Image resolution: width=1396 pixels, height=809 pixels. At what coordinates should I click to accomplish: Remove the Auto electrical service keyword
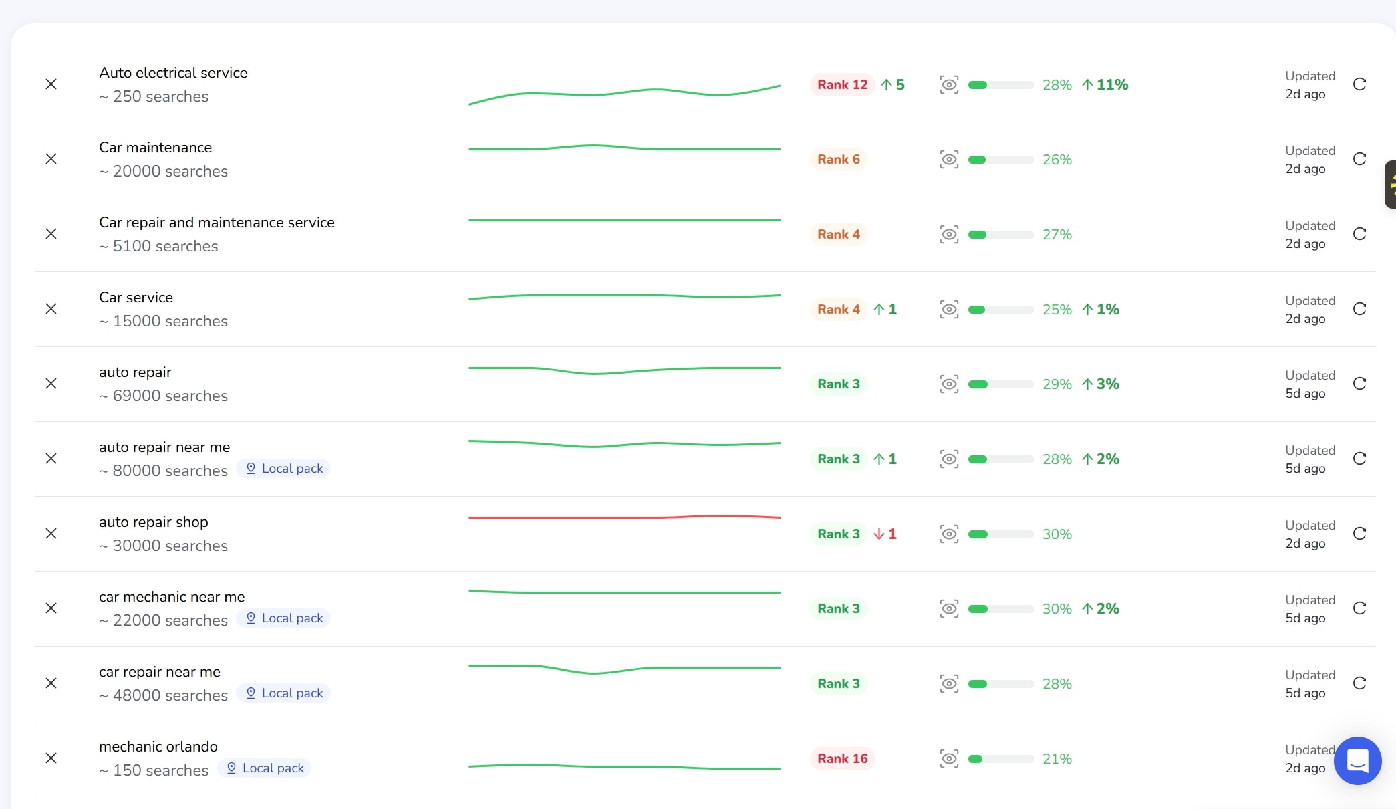(51, 84)
